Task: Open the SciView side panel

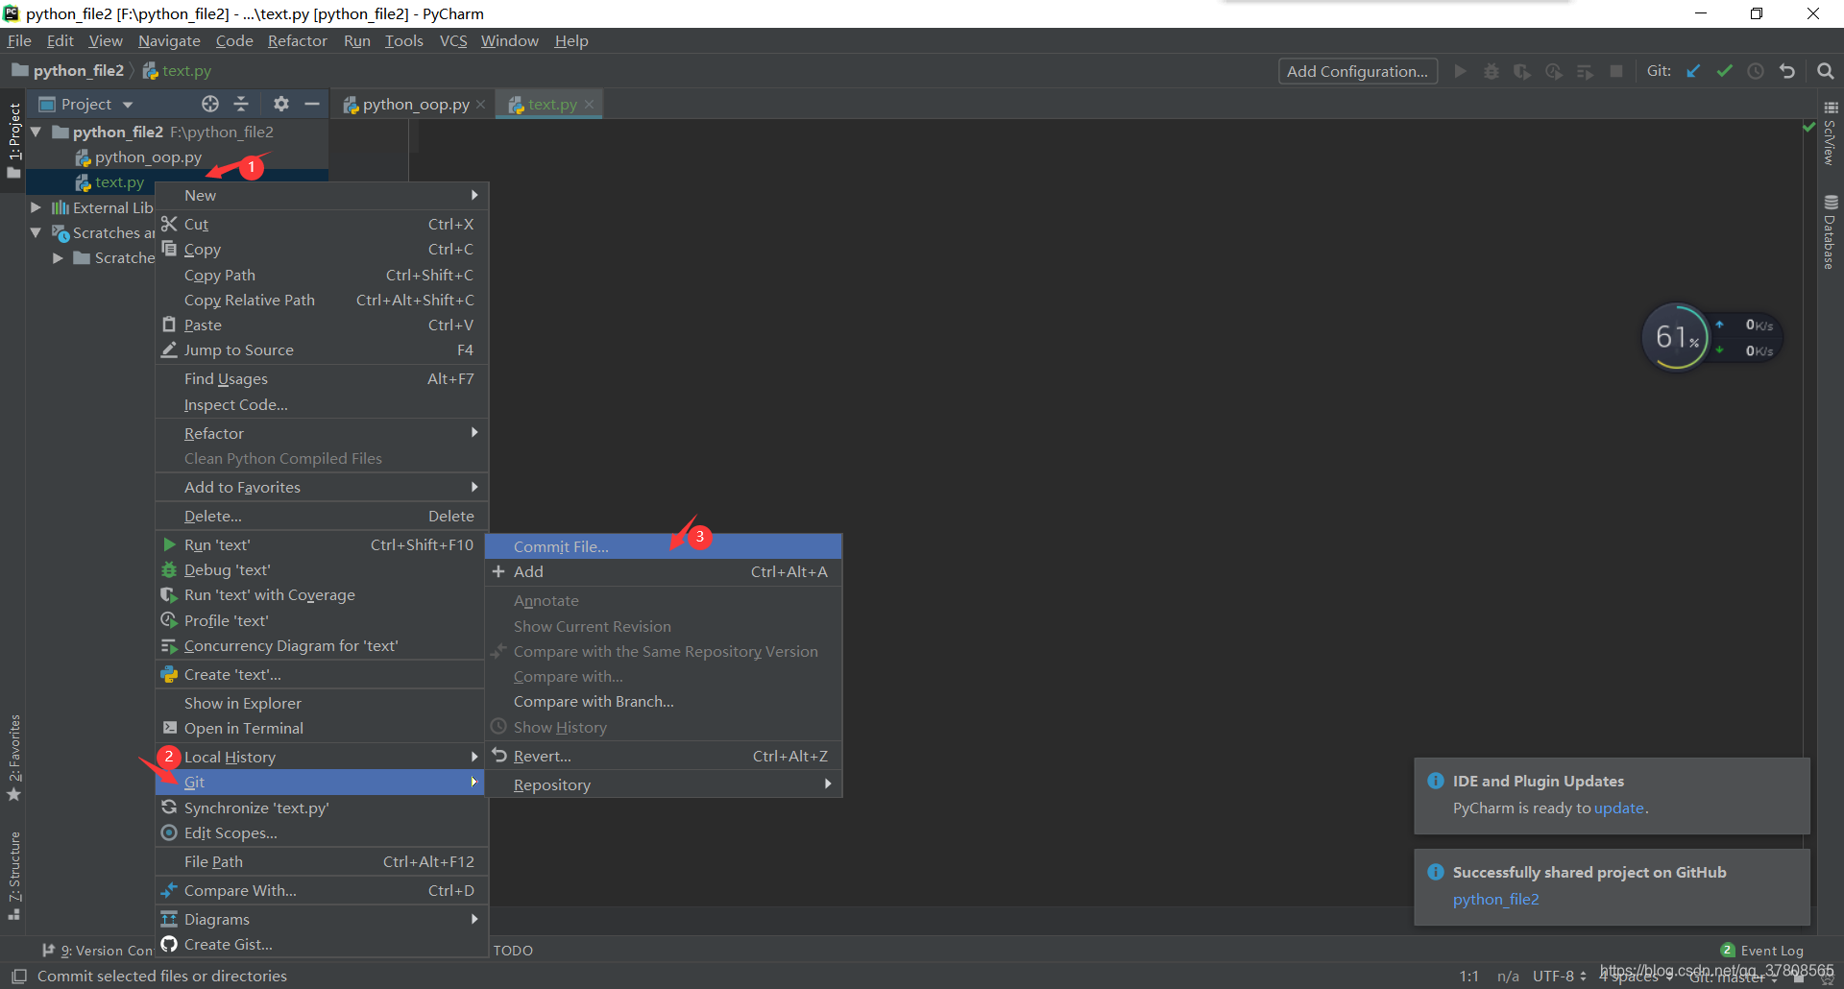Action: coord(1831,134)
